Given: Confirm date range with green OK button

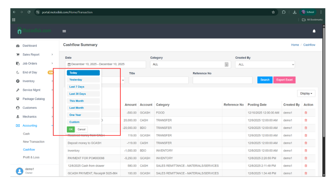Looking at the screenshot, I should 71,129.
